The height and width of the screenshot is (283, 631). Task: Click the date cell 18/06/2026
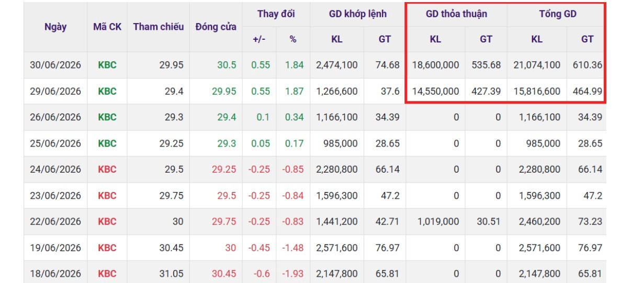point(55,274)
